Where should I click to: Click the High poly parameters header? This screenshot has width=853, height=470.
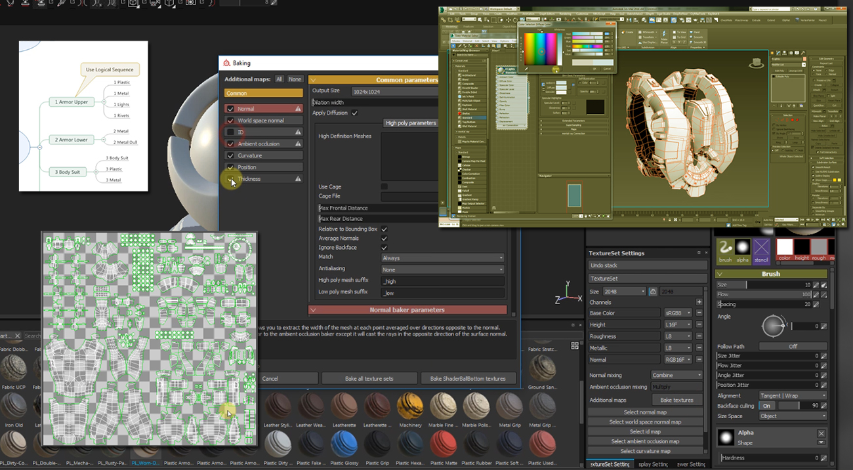point(411,123)
